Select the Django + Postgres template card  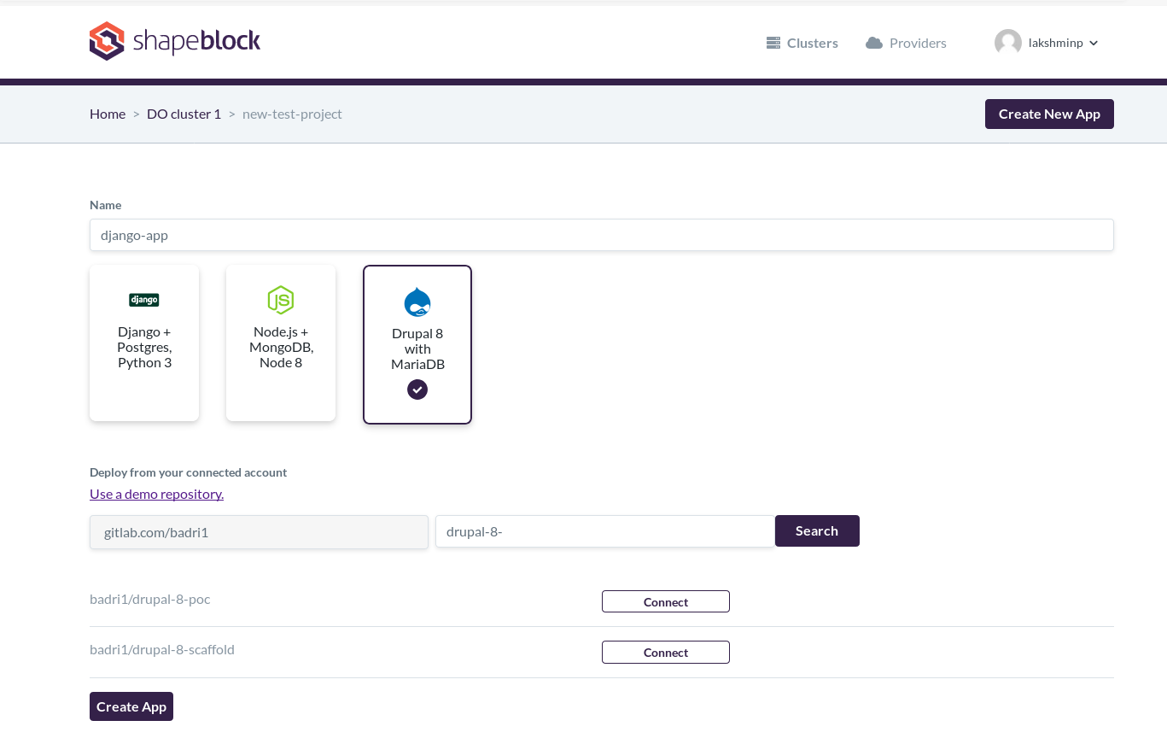click(144, 343)
